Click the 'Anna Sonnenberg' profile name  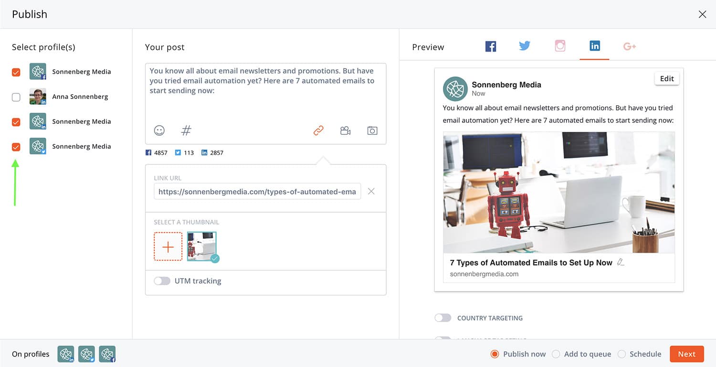tap(80, 97)
